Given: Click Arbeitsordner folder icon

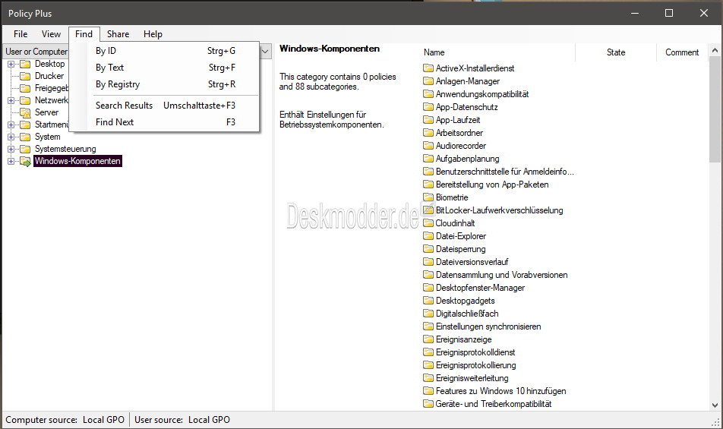Looking at the screenshot, I should pyautogui.click(x=428, y=133).
